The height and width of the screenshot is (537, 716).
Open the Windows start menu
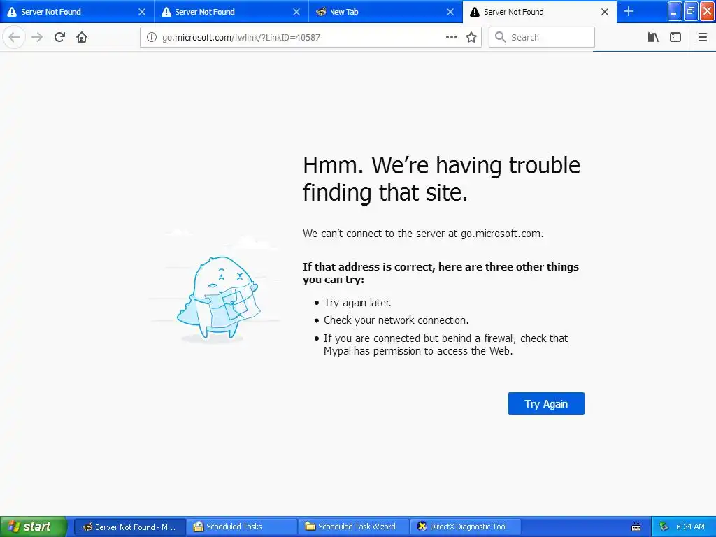[33, 527]
